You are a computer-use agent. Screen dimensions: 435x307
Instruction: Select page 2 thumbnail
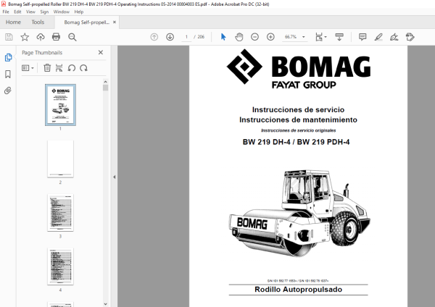coord(60,159)
